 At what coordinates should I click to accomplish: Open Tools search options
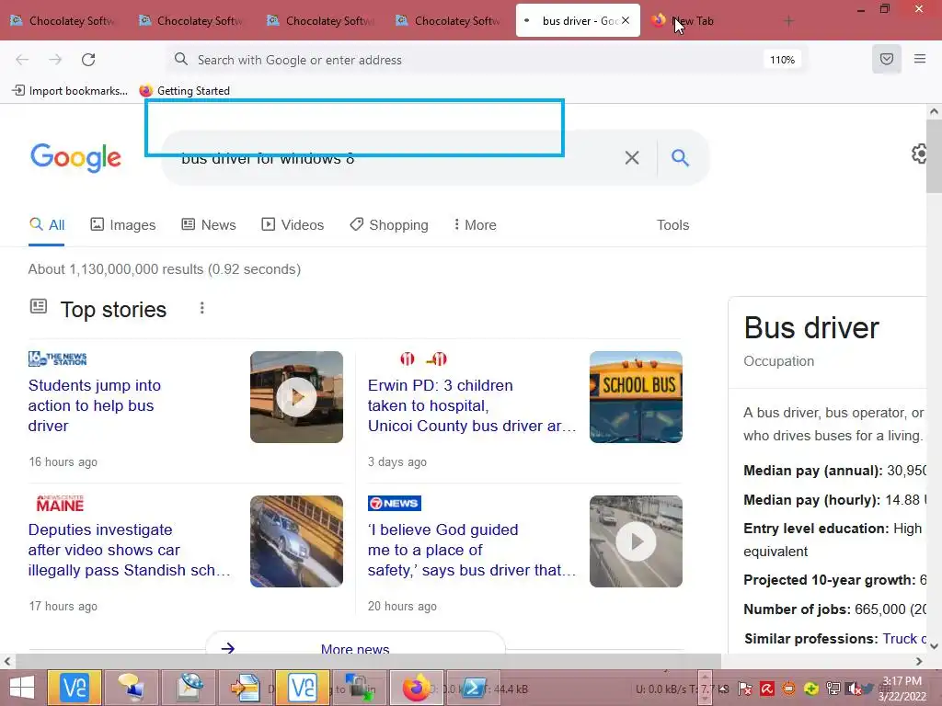coord(672,225)
